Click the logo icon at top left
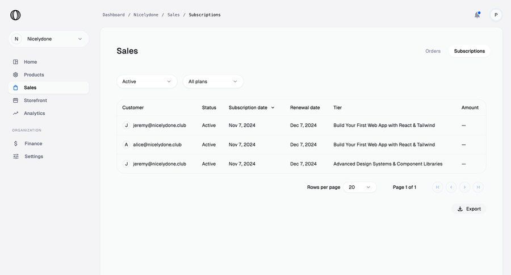The width and height of the screenshot is (511, 275). click(15, 15)
